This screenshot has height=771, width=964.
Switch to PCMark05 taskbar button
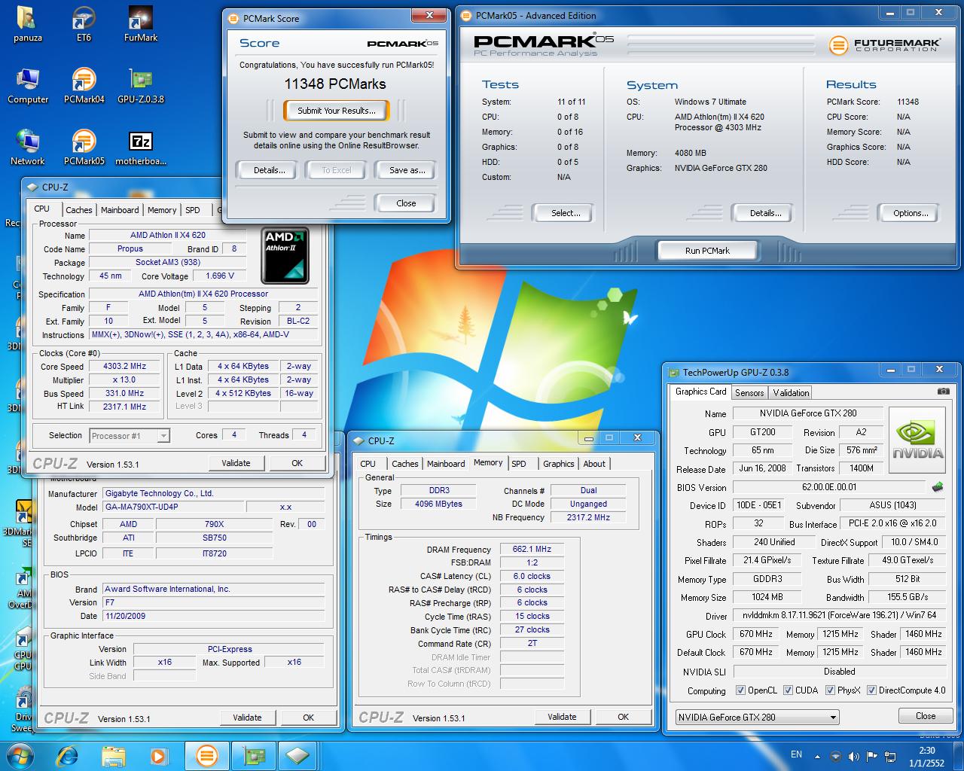click(206, 755)
